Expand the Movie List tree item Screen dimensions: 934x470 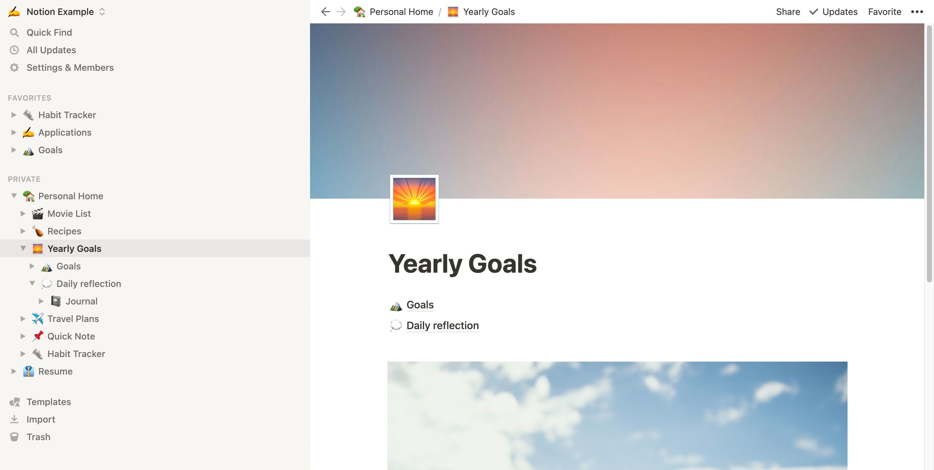(21, 213)
